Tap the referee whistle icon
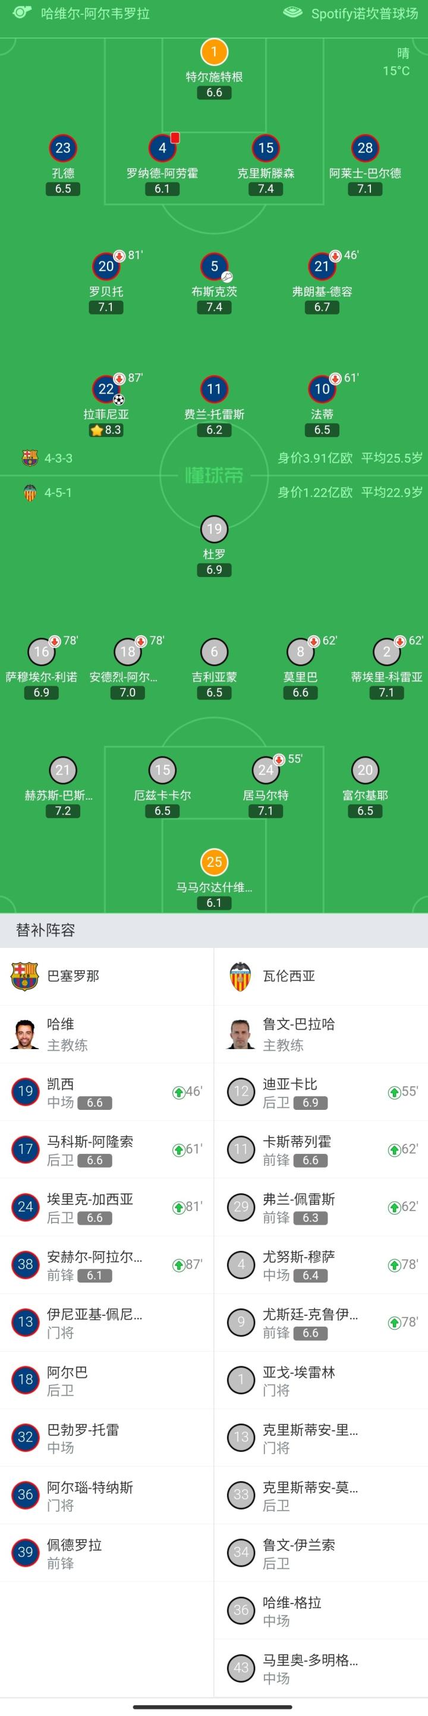Viewport: 428px width, 1716px height. pyautogui.click(x=21, y=12)
